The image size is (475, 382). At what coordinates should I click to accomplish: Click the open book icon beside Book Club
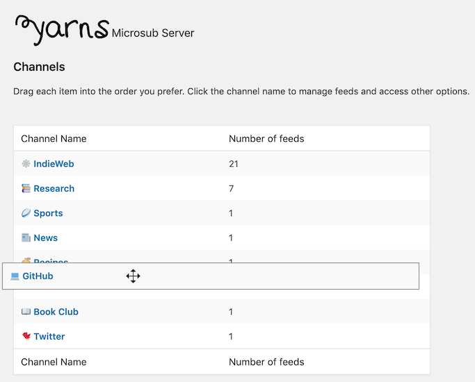click(26, 312)
